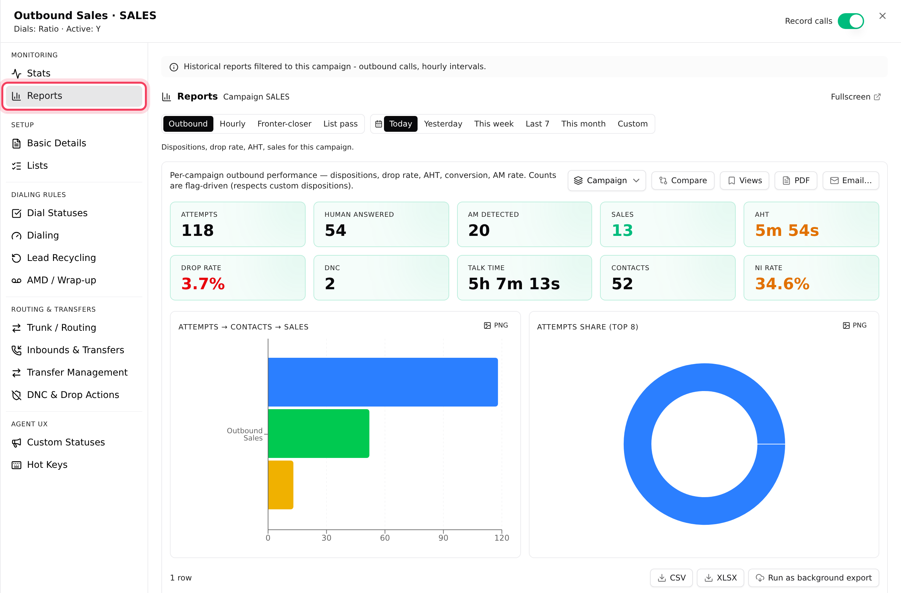
Task: Open the Custom date range option
Action: 632,124
